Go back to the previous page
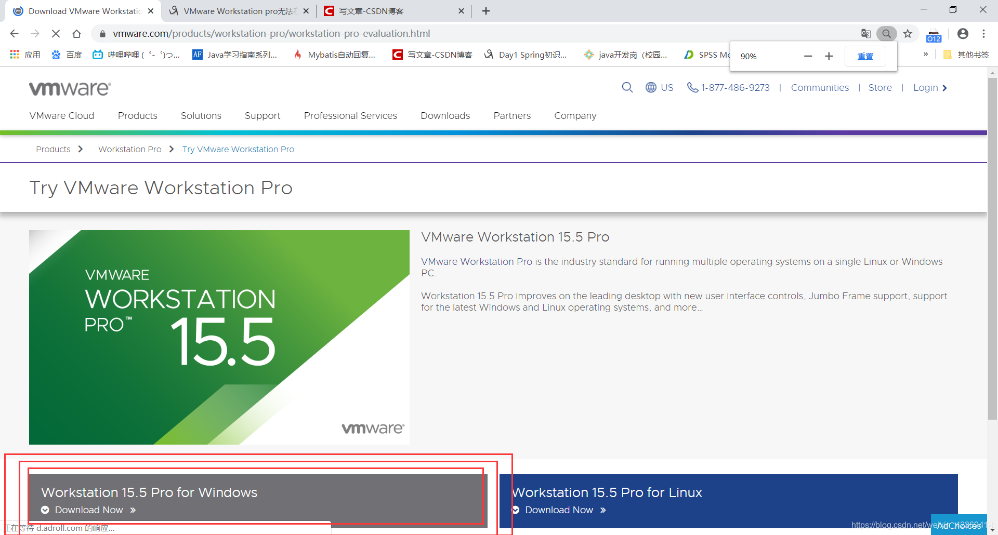 coord(14,34)
